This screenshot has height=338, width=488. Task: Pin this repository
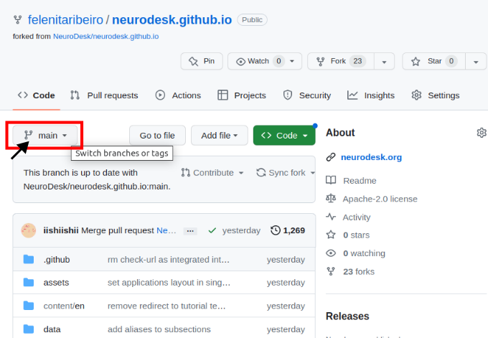[x=202, y=62]
